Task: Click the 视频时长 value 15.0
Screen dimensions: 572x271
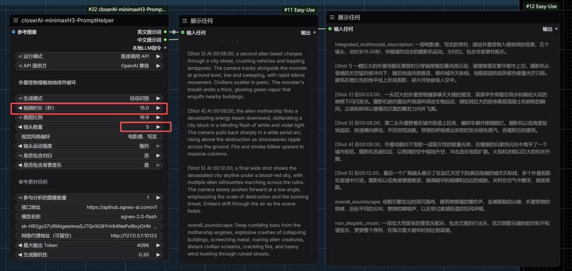Action: [x=145, y=108]
